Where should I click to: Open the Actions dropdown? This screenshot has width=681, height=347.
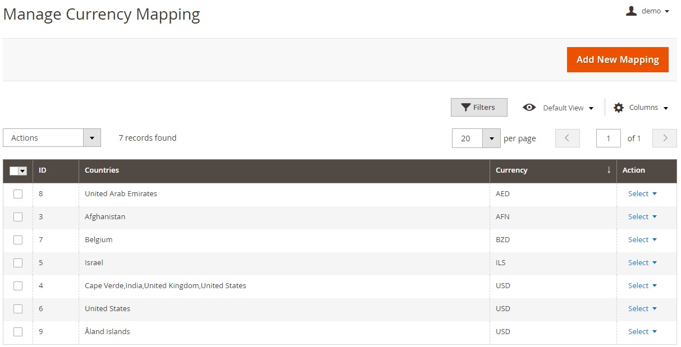(x=52, y=138)
